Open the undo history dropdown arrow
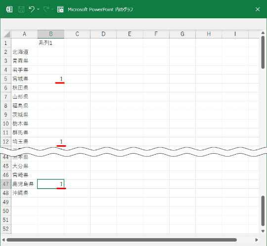The width and height of the screenshot is (267, 246). [x=38, y=9]
